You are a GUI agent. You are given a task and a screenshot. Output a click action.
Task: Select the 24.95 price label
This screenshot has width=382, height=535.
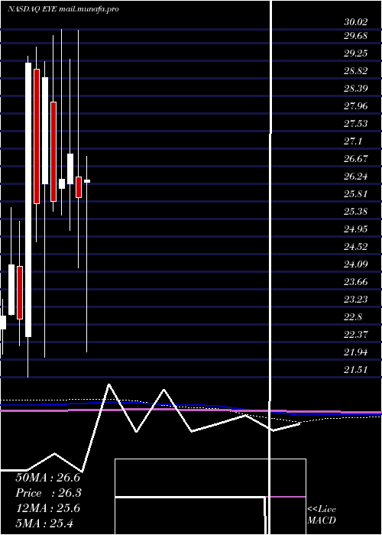click(356, 229)
